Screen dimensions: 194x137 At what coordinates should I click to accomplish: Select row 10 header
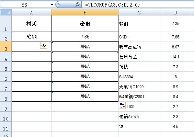click(6, 116)
